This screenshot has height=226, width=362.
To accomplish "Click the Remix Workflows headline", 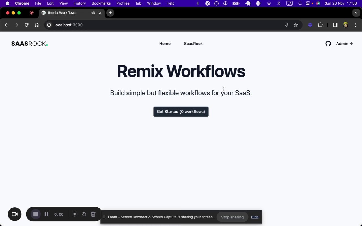I will (181, 71).
